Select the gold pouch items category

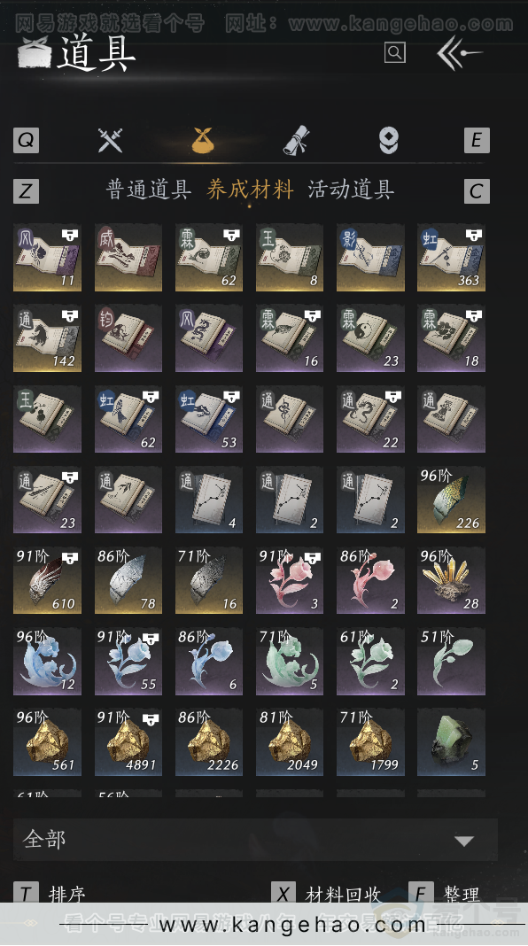[203, 141]
